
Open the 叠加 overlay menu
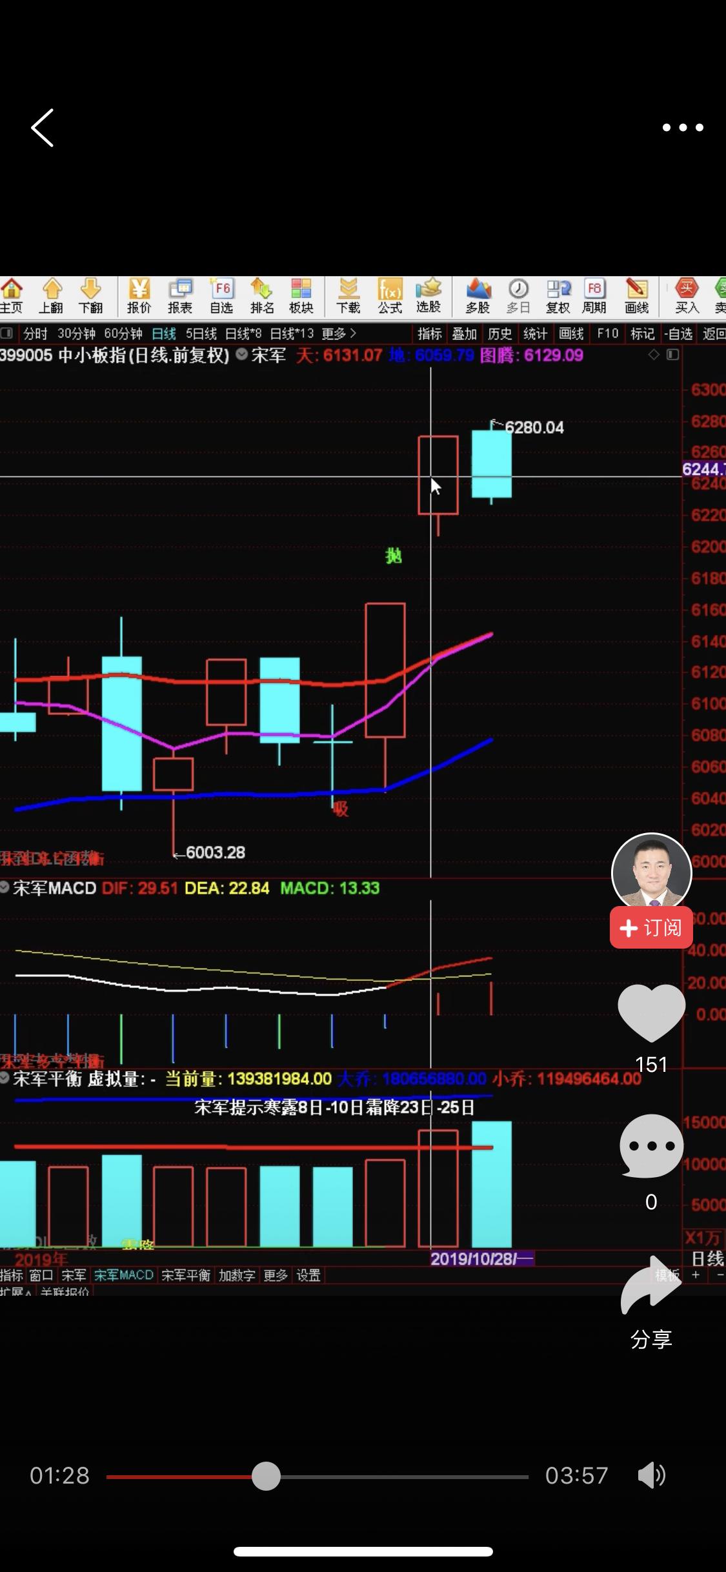pos(464,334)
